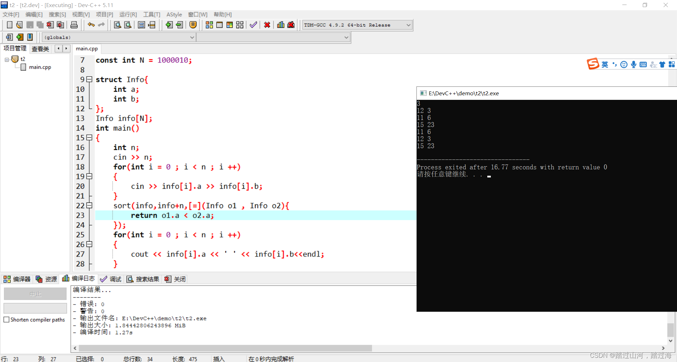Toggle Sogou punctuation mode icon
The width and height of the screenshot is (677, 362).
[614, 64]
